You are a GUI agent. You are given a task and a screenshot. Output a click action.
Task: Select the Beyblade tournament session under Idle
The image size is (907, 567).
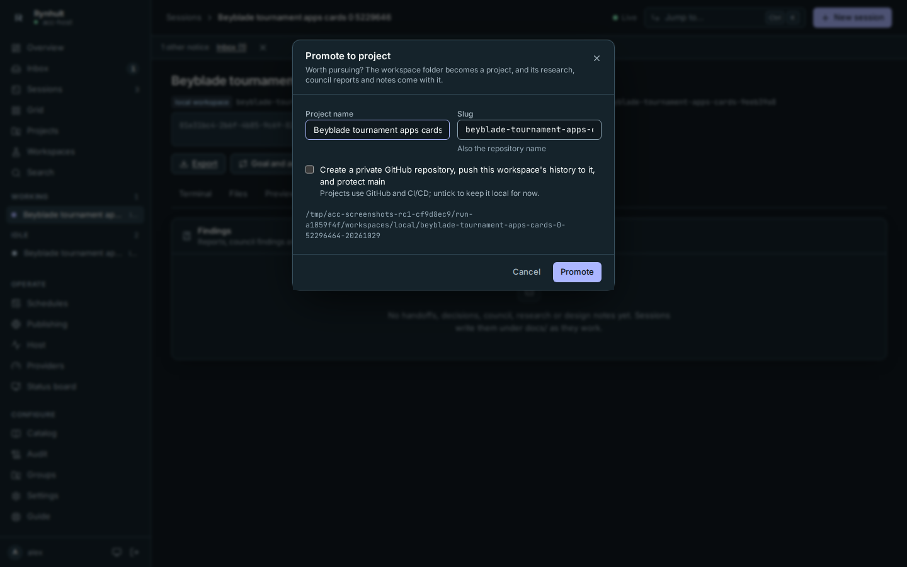click(76, 253)
